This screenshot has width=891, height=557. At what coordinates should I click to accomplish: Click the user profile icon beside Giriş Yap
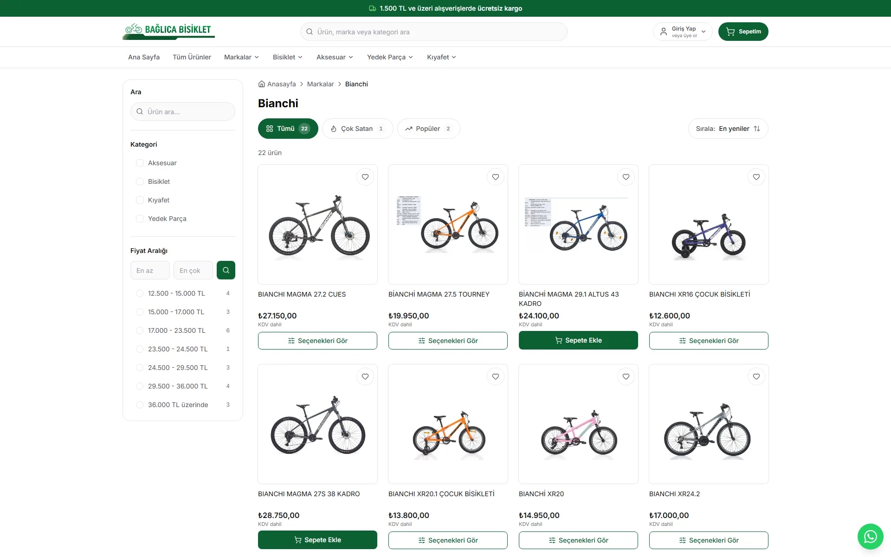click(664, 32)
